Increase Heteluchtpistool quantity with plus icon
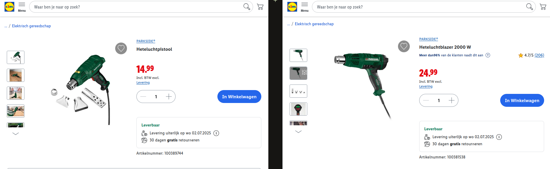This screenshot has width=550, height=169. pos(169,97)
